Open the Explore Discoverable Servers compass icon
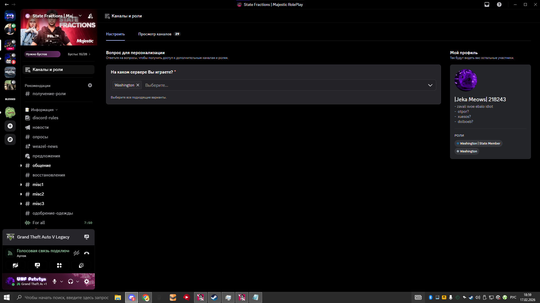540x303 pixels. click(x=10, y=139)
